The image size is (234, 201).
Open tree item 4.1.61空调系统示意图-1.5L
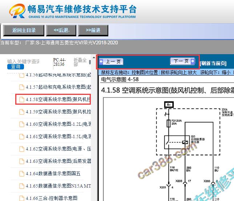[x=58, y=137]
